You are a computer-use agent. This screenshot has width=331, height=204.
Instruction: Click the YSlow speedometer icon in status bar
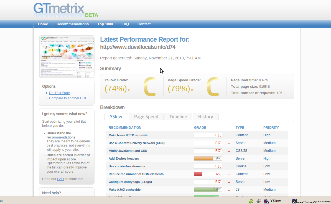266,201
